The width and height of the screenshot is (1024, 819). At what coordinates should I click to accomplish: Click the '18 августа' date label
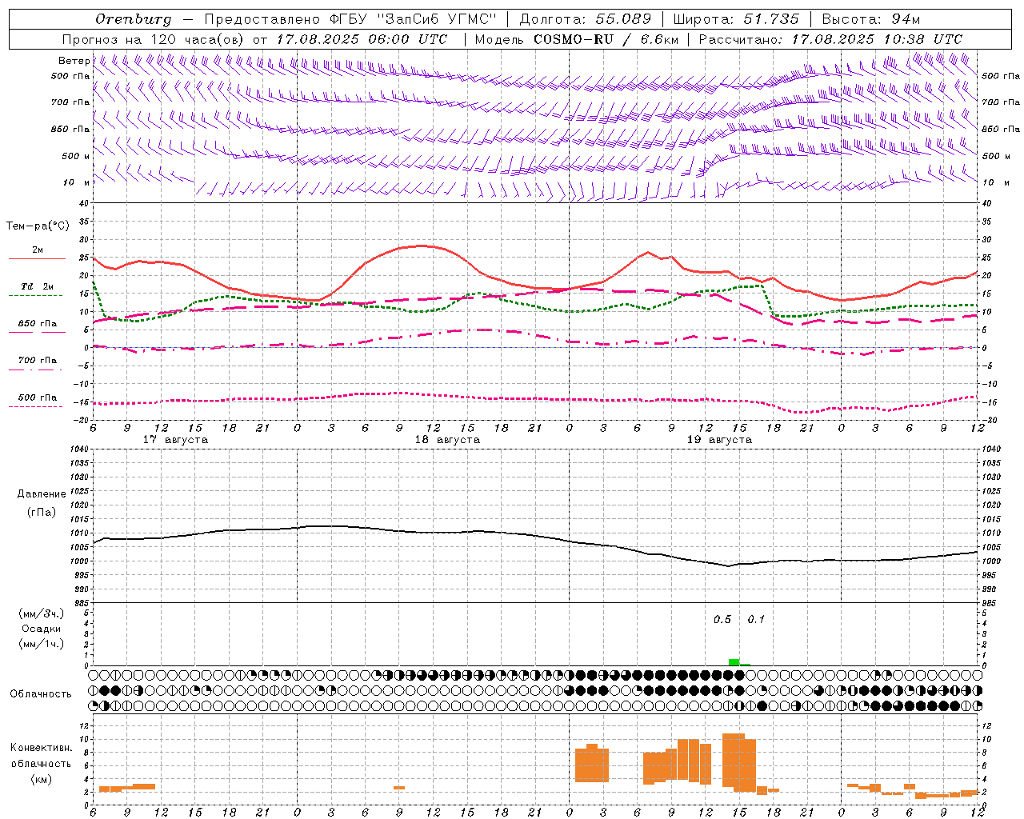click(447, 440)
